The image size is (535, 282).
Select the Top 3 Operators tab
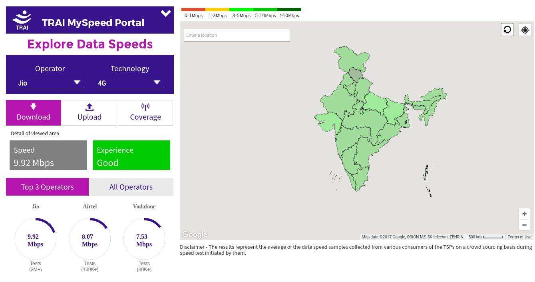[48, 187]
